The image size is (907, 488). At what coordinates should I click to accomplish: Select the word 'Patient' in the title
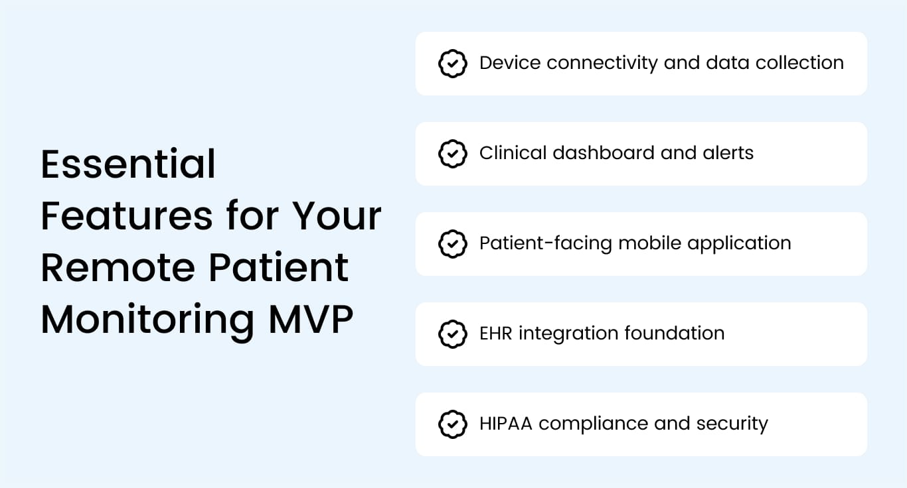278,268
